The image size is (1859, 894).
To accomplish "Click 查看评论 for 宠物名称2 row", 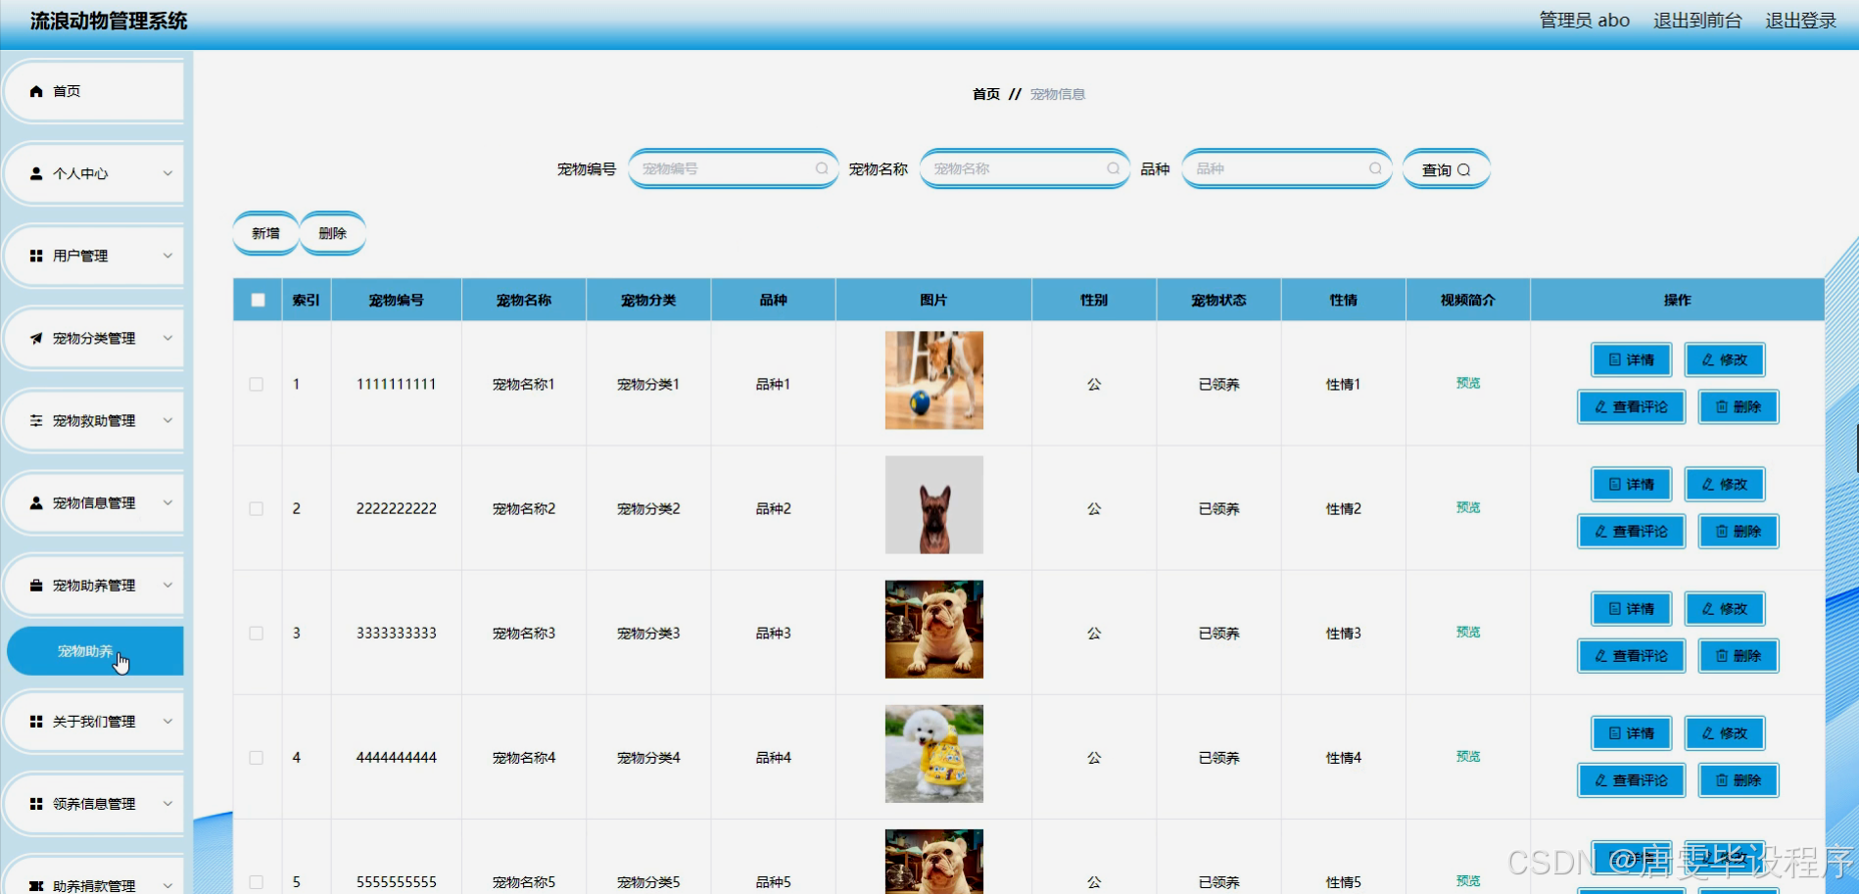I will [x=1632, y=531].
